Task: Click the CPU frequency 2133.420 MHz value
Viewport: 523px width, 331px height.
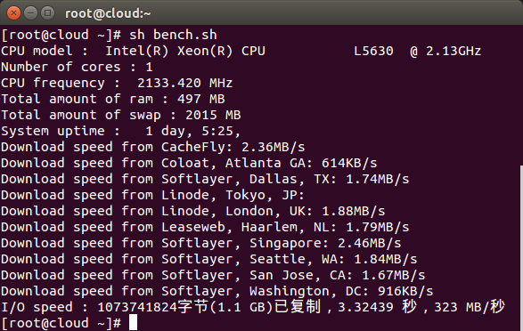Action: 184,83
